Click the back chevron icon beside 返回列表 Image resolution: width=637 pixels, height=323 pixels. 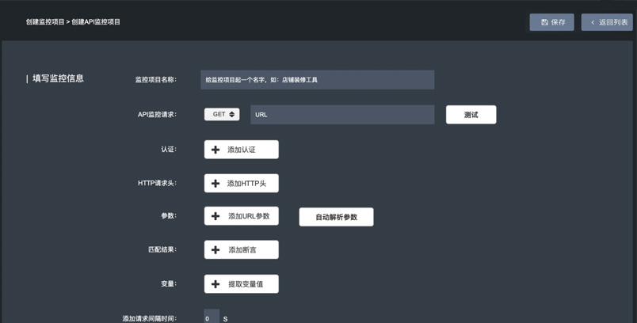(593, 22)
